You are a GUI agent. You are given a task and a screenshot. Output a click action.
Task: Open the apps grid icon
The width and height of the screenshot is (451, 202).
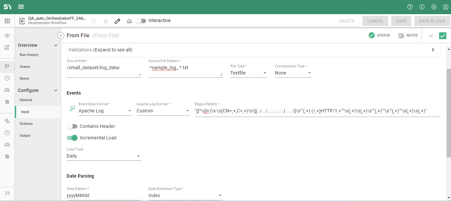click(x=7, y=21)
